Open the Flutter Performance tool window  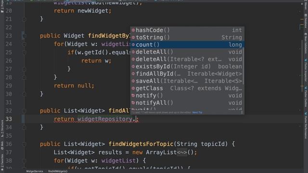tap(306, 125)
